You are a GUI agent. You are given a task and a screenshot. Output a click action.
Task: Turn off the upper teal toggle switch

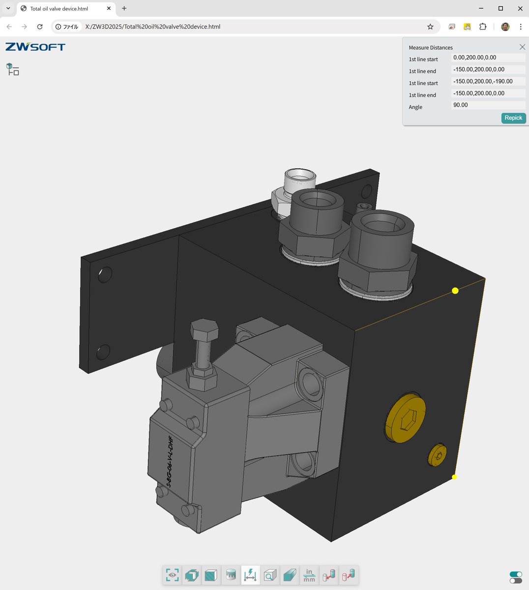pyautogui.click(x=516, y=574)
